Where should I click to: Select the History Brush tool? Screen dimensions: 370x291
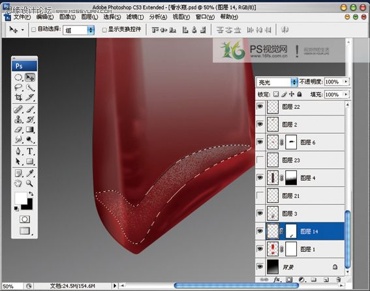[x=30, y=119]
